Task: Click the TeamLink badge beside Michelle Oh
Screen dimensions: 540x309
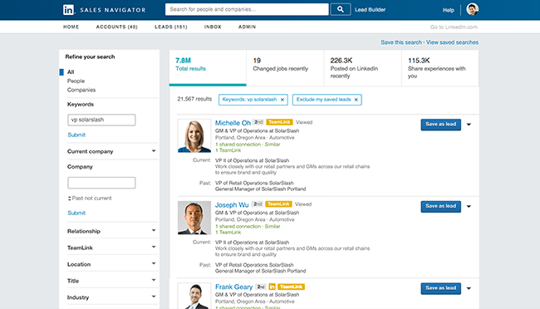Action: coord(279,122)
